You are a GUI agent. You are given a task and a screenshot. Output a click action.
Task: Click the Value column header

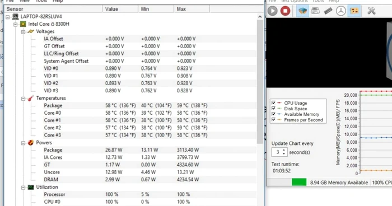120,9
